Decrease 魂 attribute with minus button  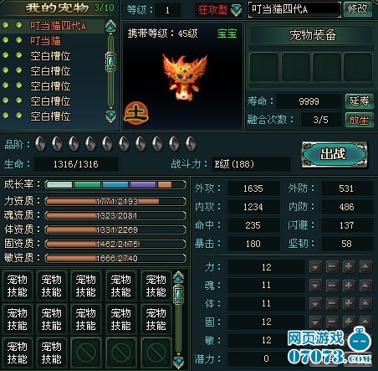tap(332, 286)
